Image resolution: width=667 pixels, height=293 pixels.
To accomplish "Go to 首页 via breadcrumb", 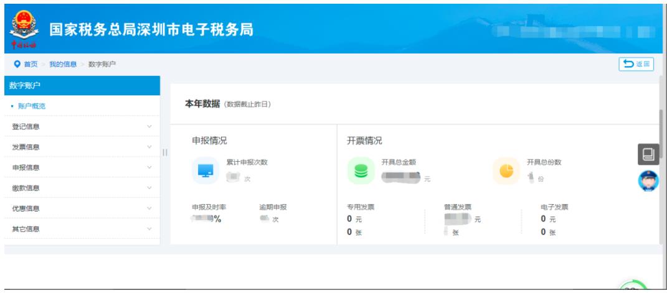I will click(31, 64).
